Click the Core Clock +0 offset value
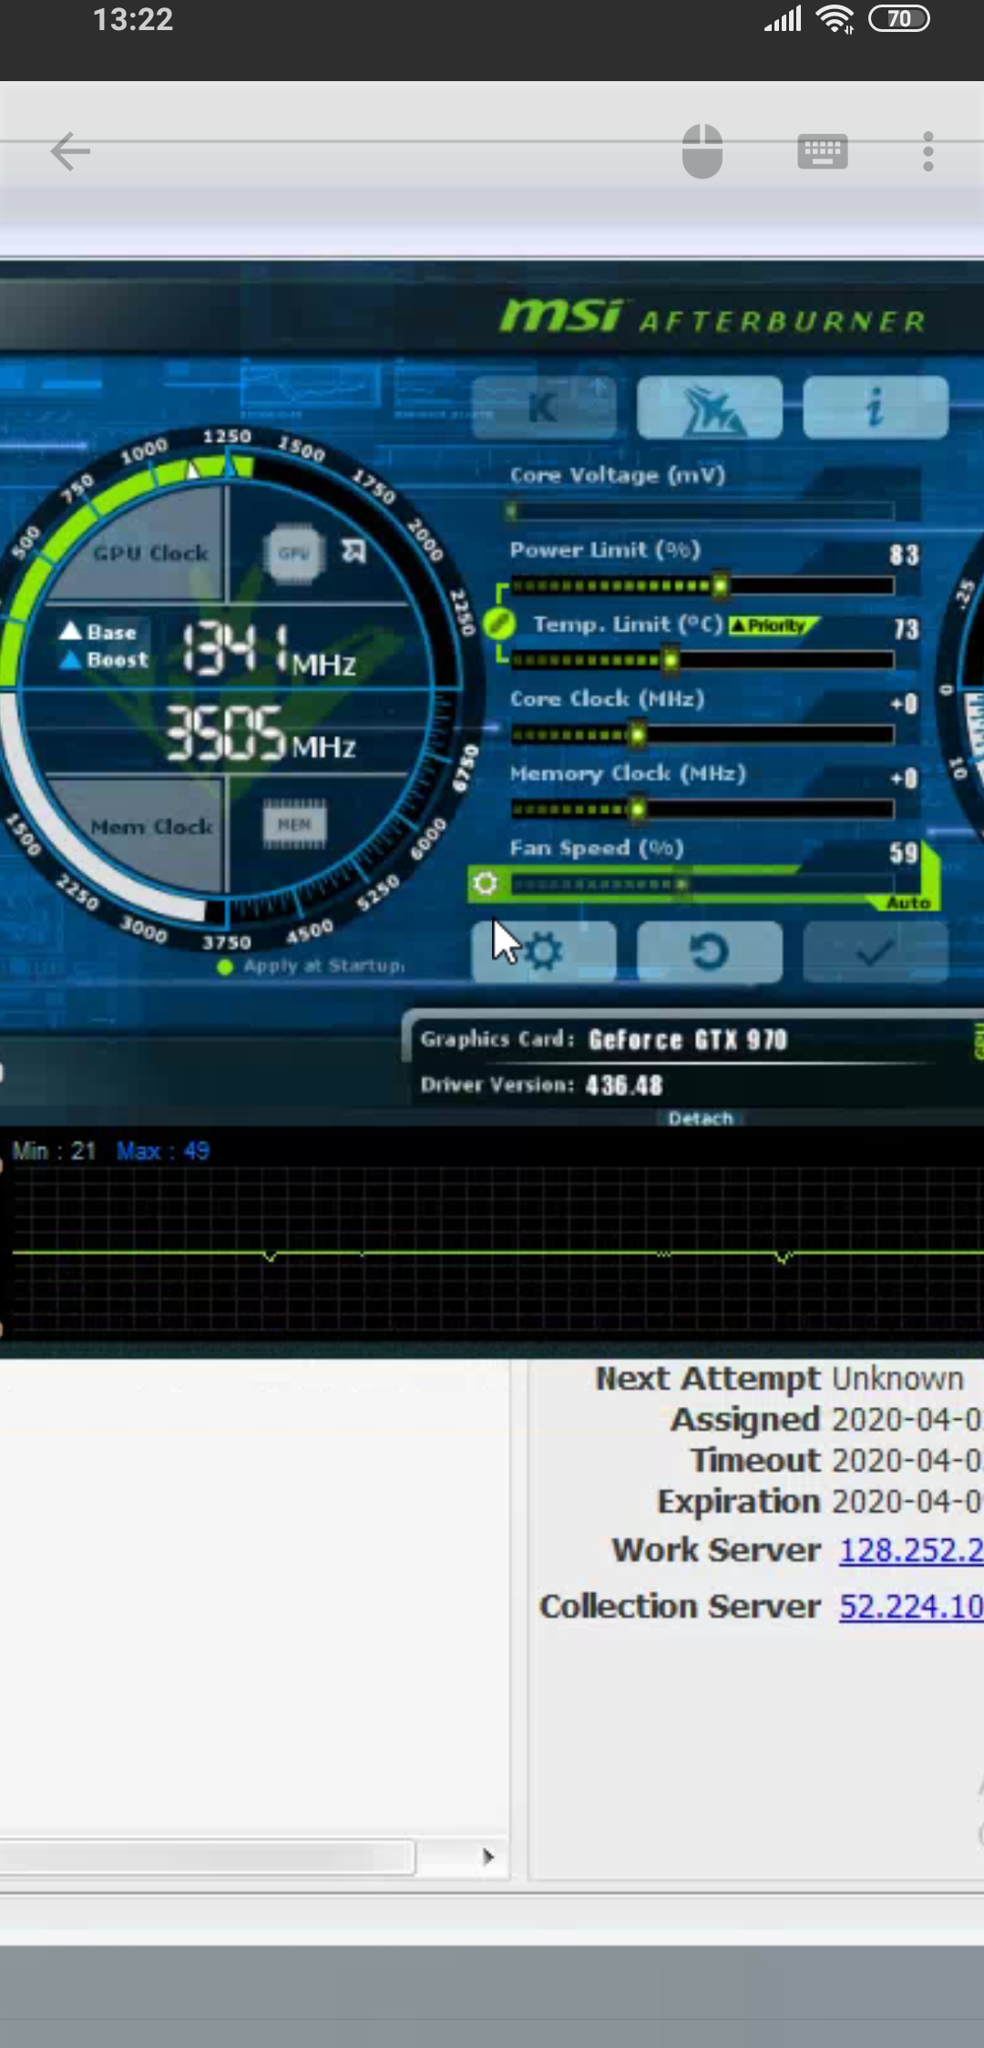Screen dimensions: 984x2048 905,703
